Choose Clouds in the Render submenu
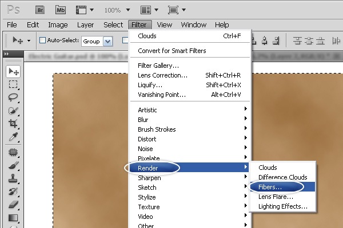This screenshot has height=228, width=343. [282, 168]
